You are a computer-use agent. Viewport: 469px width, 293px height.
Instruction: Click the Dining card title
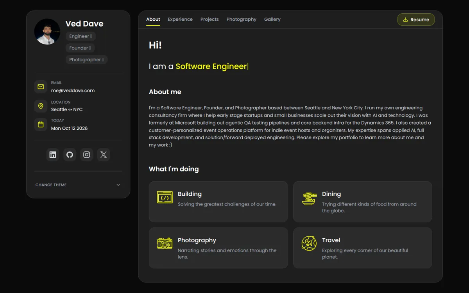point(331,194)
